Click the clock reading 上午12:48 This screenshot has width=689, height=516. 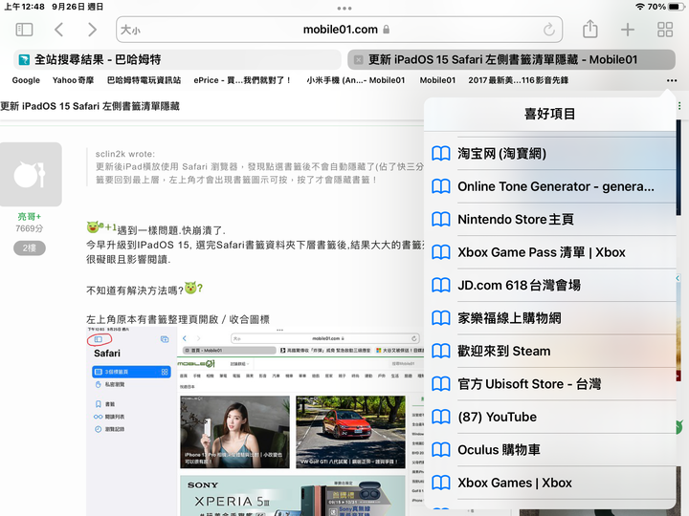(x=24, y=7)
